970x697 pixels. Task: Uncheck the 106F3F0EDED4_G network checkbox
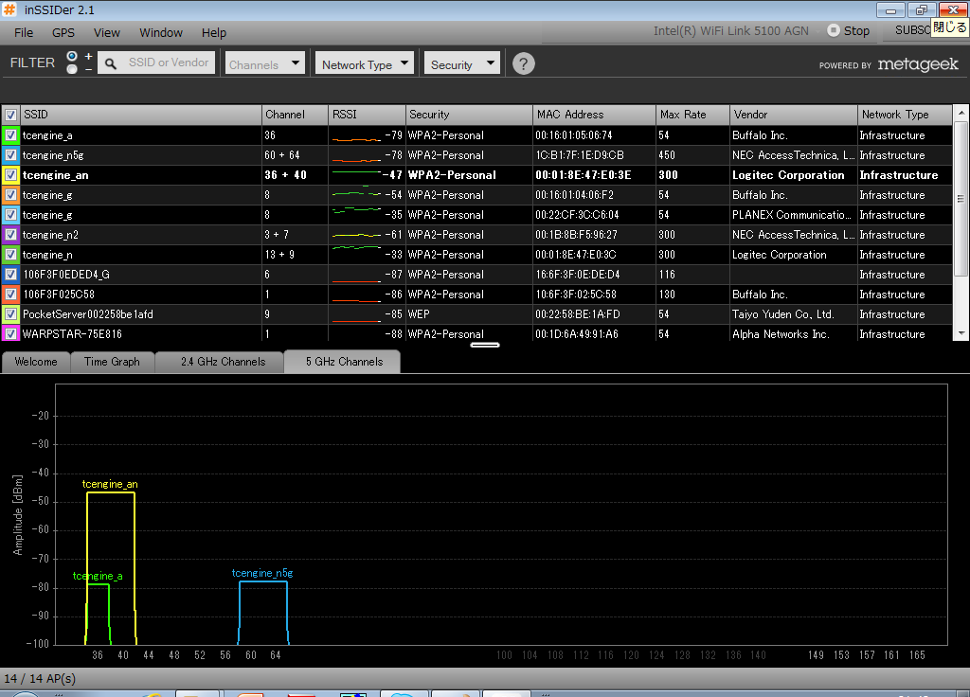(x=10, y=274)
